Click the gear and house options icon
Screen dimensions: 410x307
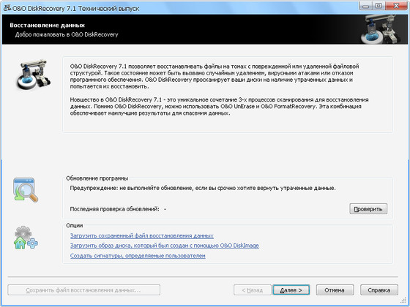(x=26, y=238)
